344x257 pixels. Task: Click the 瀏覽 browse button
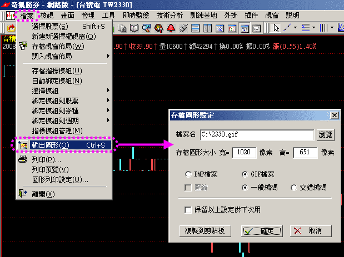point(326,134)
